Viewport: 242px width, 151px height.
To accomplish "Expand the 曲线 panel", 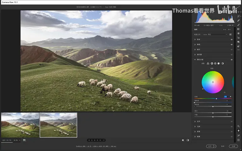I will 195,45.
